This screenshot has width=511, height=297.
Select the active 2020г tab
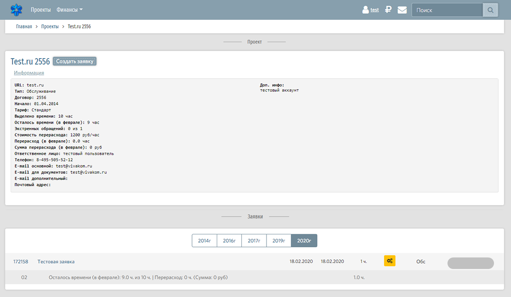[x=304, y=240]
